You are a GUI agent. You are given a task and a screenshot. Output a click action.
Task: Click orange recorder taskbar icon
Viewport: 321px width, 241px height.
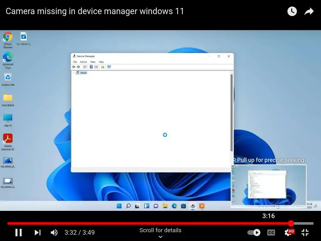click(202, 206)
